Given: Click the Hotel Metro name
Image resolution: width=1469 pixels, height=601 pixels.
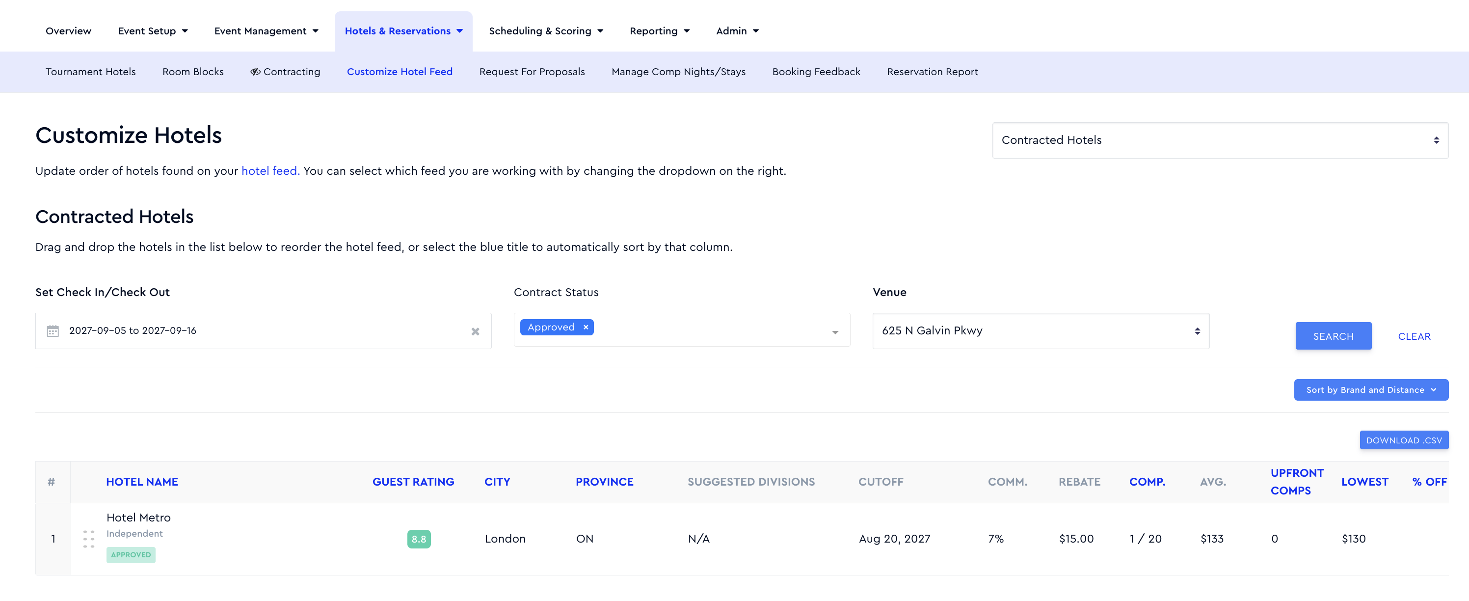Looking at the screenshot, I should point(138,518).
